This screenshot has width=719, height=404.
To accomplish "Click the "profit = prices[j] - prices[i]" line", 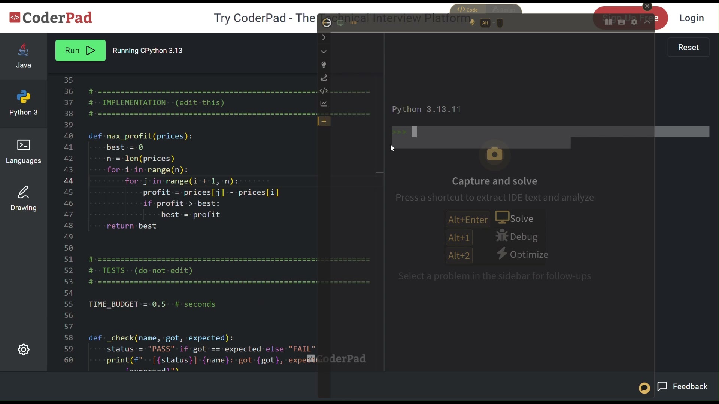I will tap(211, 192).
